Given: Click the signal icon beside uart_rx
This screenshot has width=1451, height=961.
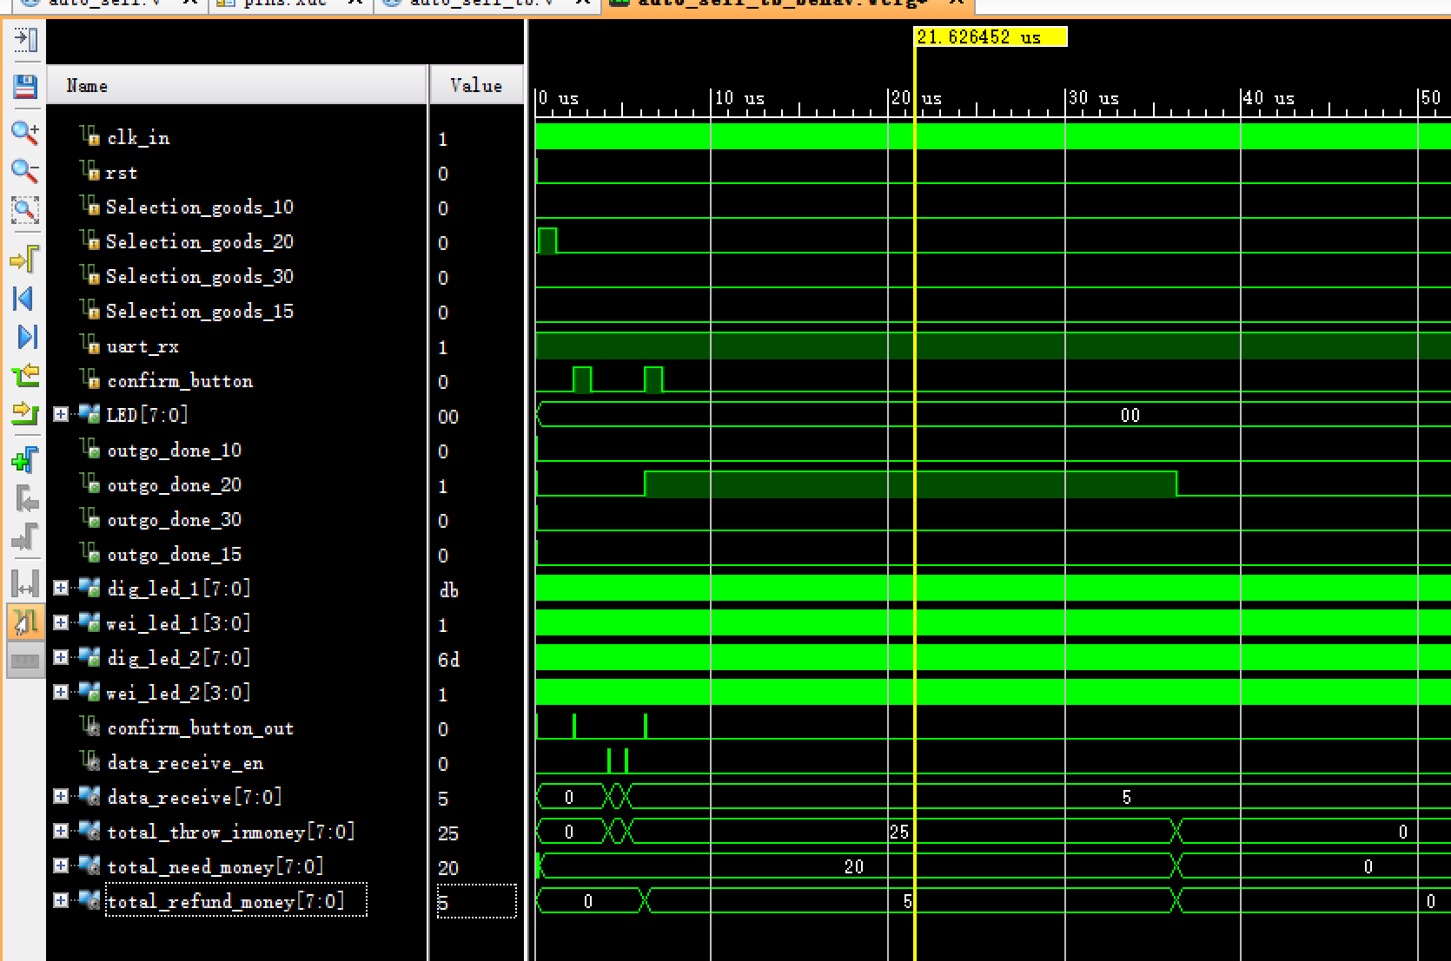Looking at the screenshot, I should point(89,345).
